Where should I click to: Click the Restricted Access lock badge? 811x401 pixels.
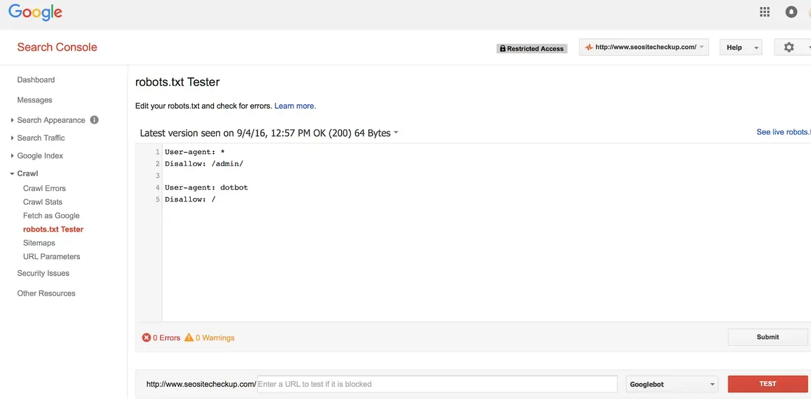click(x=532, y=49)
